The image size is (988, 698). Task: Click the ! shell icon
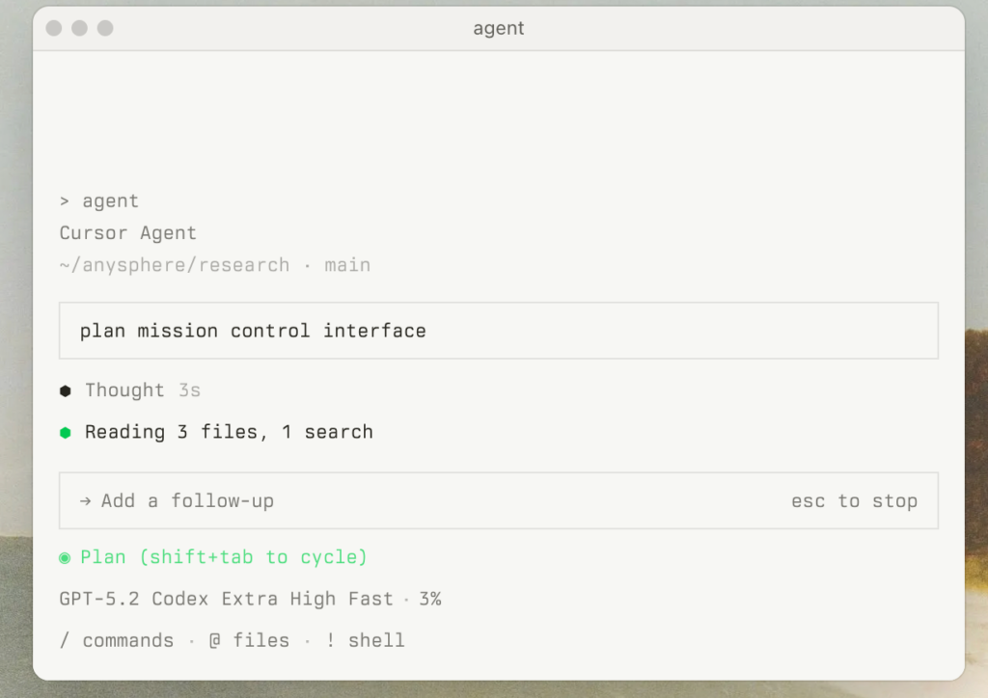coord(331,640)
